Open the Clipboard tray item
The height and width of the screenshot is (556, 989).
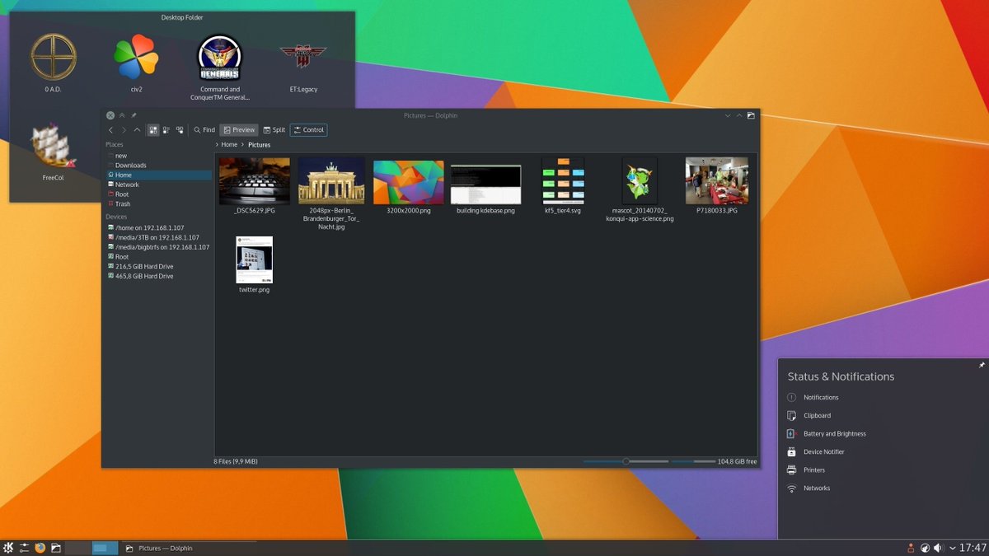coord(817,415)
